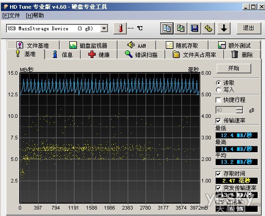The width and height of the screenshot is (265, 216).
Task: Open options via the wrench icon
Action: 208,28
